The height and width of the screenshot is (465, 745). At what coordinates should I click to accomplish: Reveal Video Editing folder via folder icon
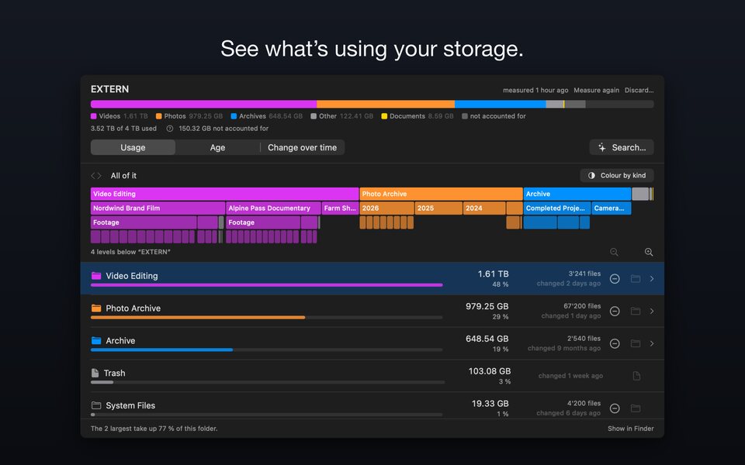pyautogui.click(x=636, y=278)
